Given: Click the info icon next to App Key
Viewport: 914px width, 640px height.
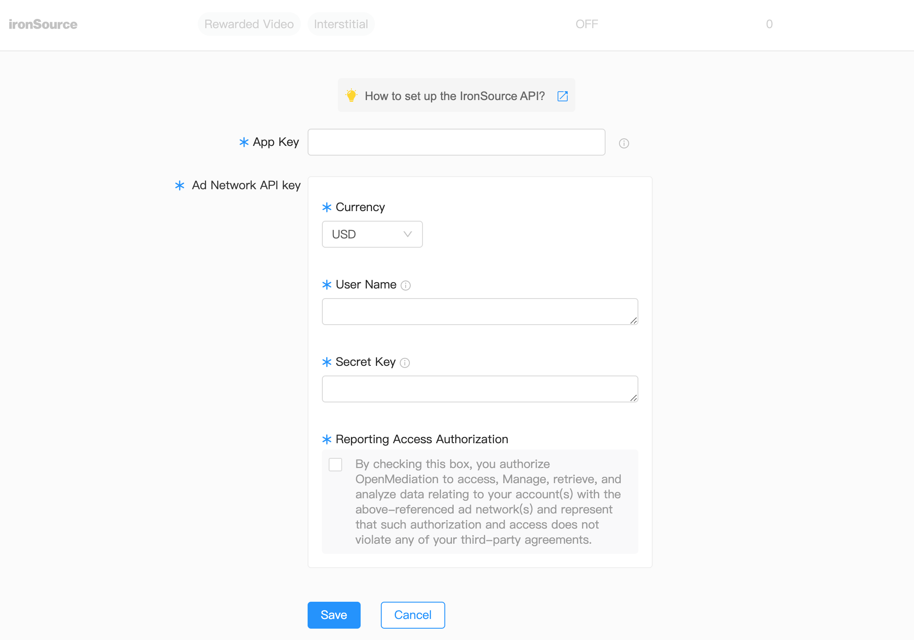Looking at the screenshot, I should (x=624, y=143).
